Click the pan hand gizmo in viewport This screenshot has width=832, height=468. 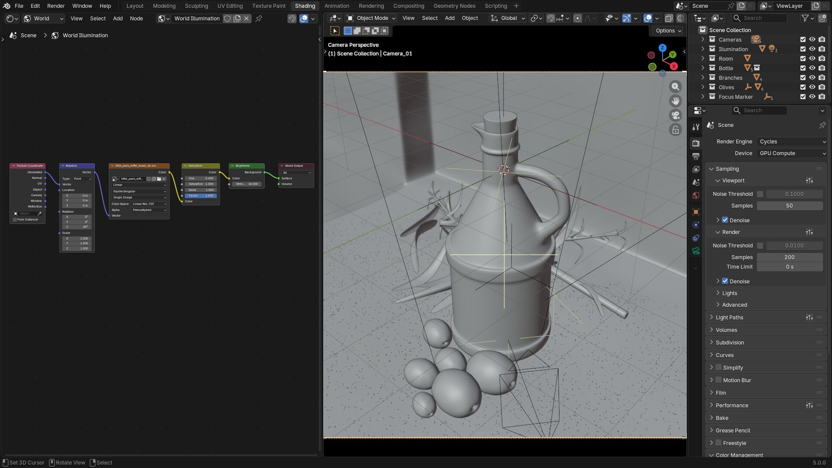point(676,101)
